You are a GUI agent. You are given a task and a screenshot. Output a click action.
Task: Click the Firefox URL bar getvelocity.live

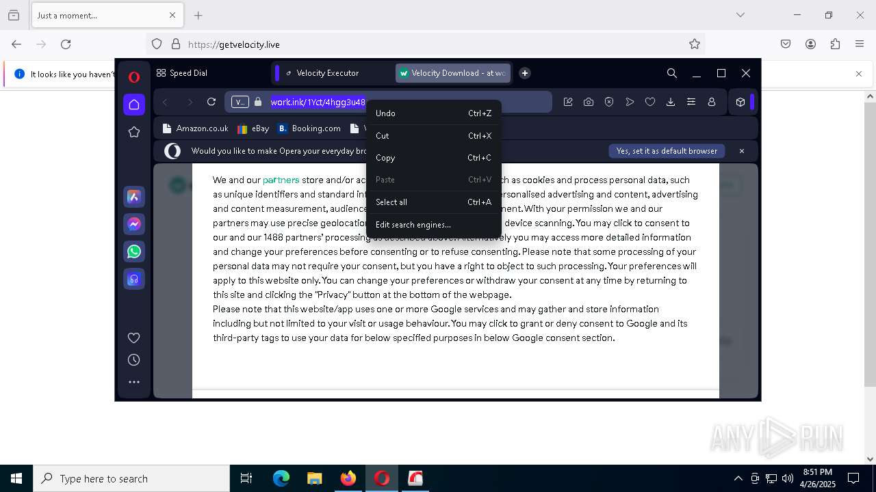424,44
